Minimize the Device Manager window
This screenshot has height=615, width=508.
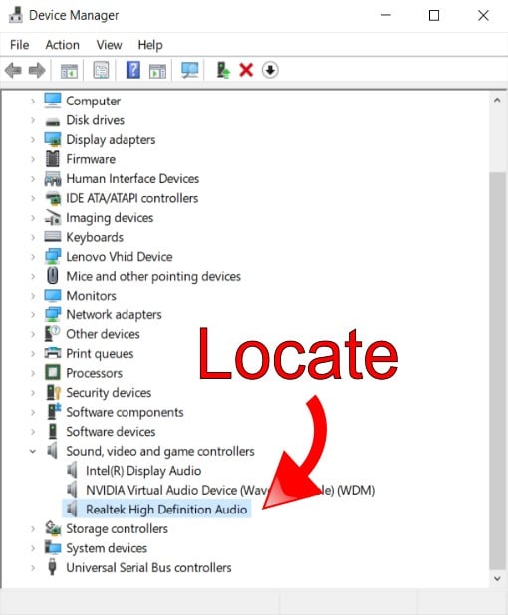point(386,16)
